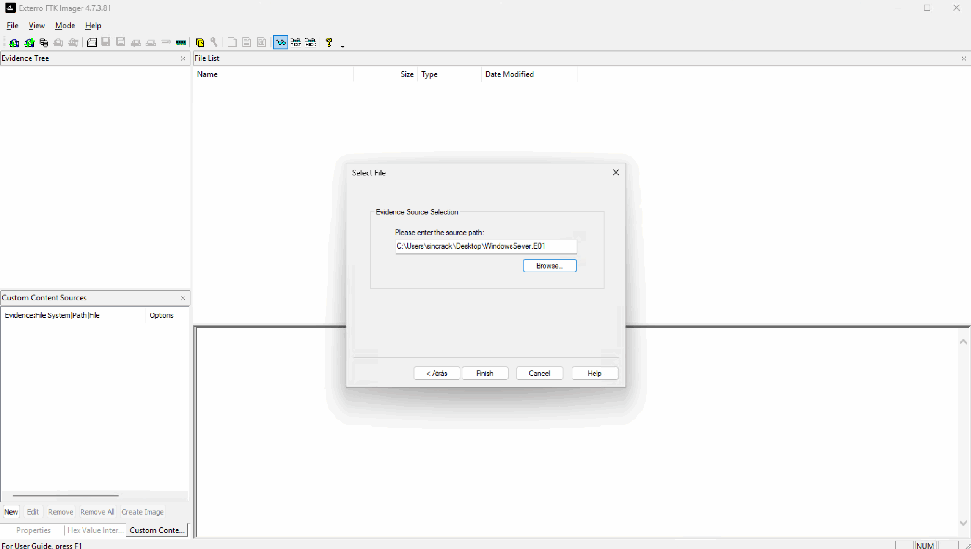971x549 pixels.
Task: Click the Export Files blank page icon
Action: (x=232, y=42)
